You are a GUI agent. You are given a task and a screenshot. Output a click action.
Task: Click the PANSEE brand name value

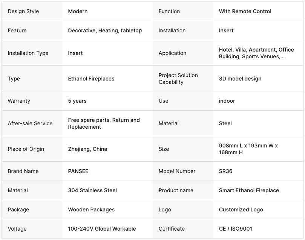pos(78,171)
